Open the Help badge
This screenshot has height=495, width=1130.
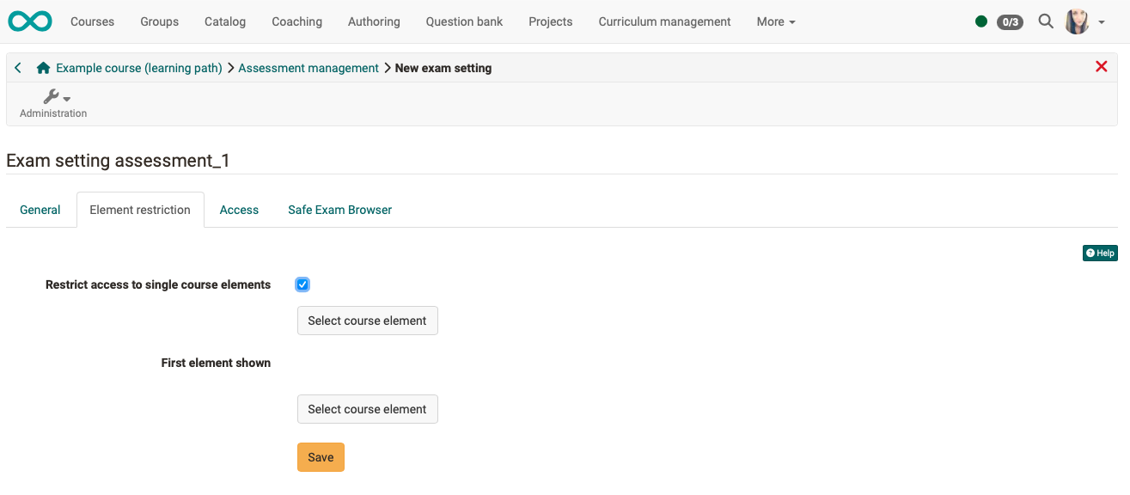1099,253
